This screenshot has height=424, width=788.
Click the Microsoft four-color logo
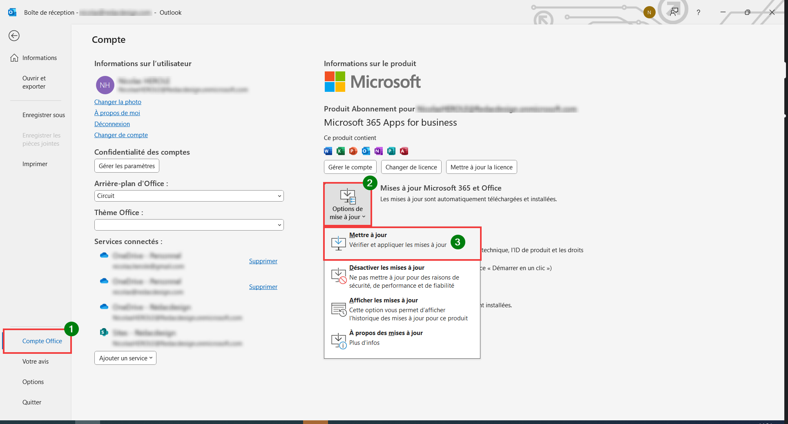pyautogui.click(x=335, y=82)
